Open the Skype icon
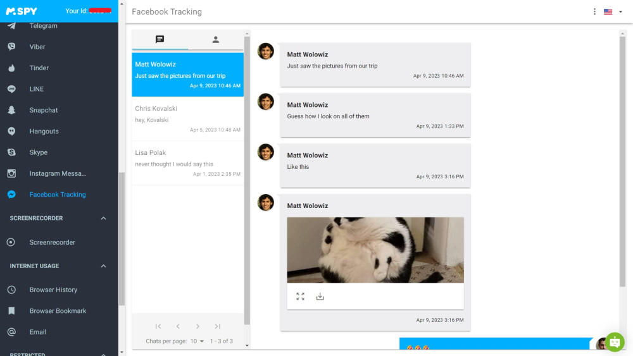Screen dimensions: 633x356 point(11,152)
